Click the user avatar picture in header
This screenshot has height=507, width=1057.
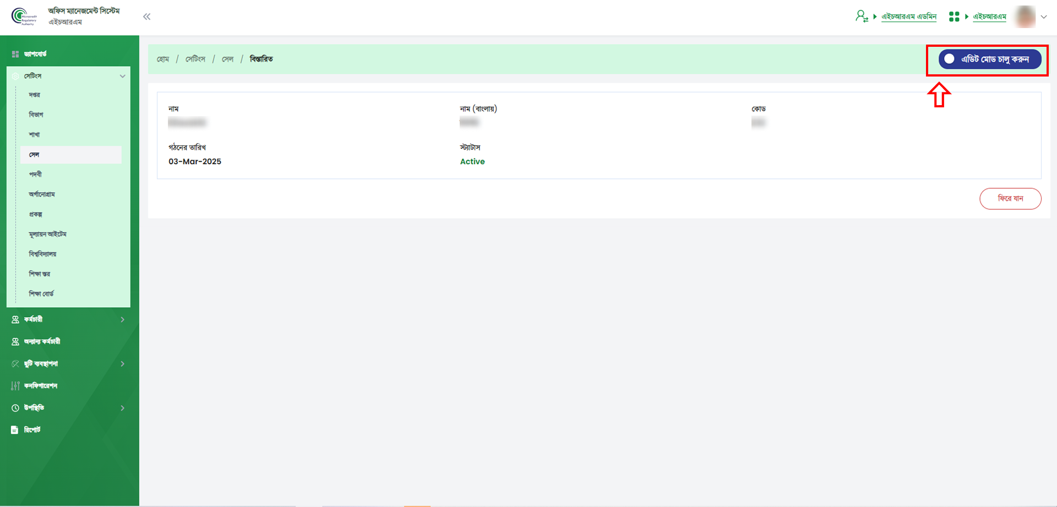pos(1025,17)
